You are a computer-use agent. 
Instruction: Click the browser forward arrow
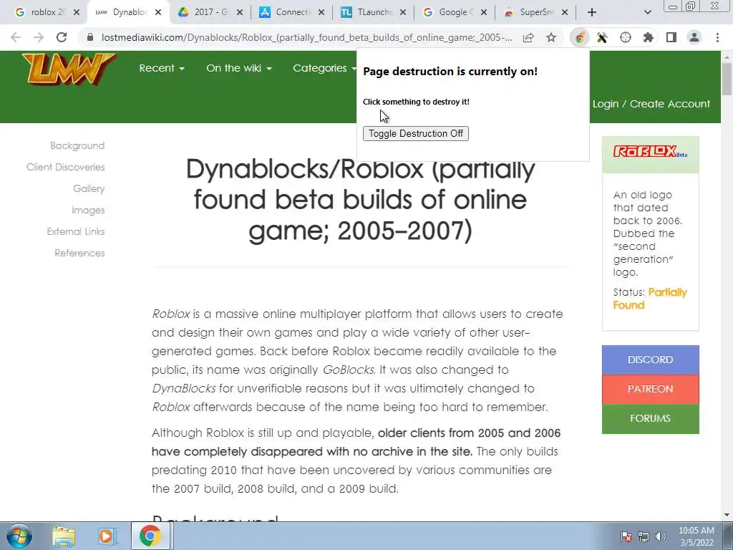[39, 37]
